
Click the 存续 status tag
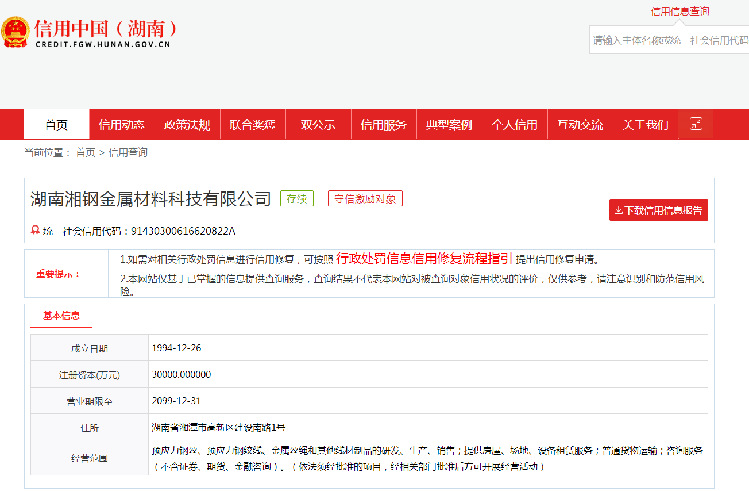(297, 199)
